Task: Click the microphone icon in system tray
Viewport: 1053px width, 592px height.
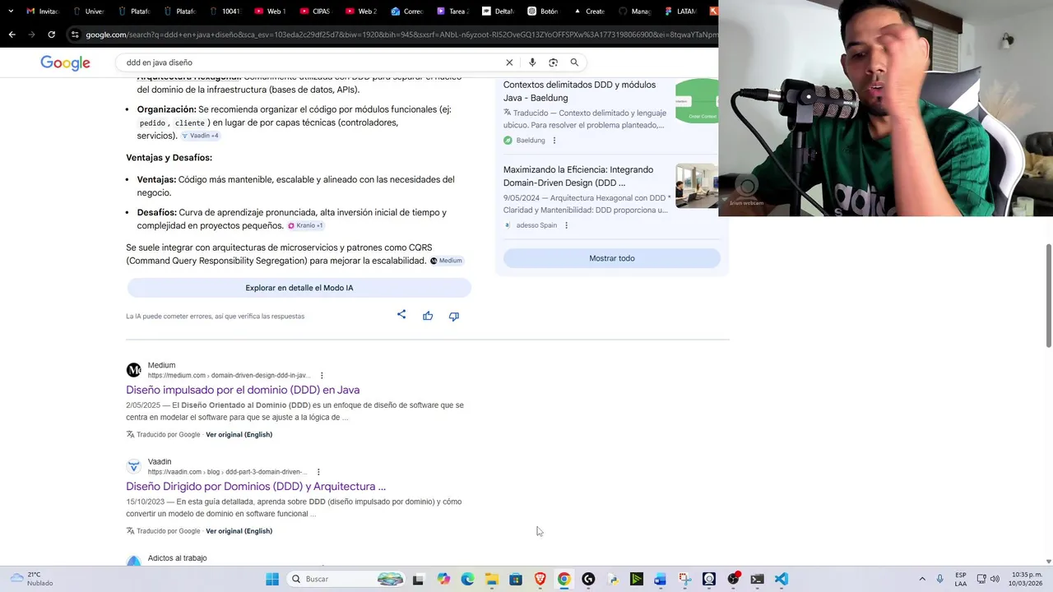Action: [939, 579]
